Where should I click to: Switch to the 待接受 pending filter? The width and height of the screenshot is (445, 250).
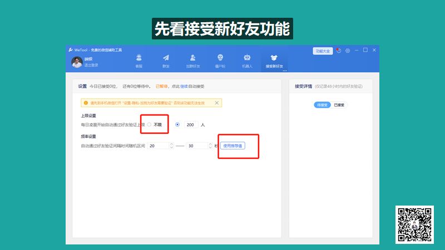pyautogui.click(x=322, y=104)
